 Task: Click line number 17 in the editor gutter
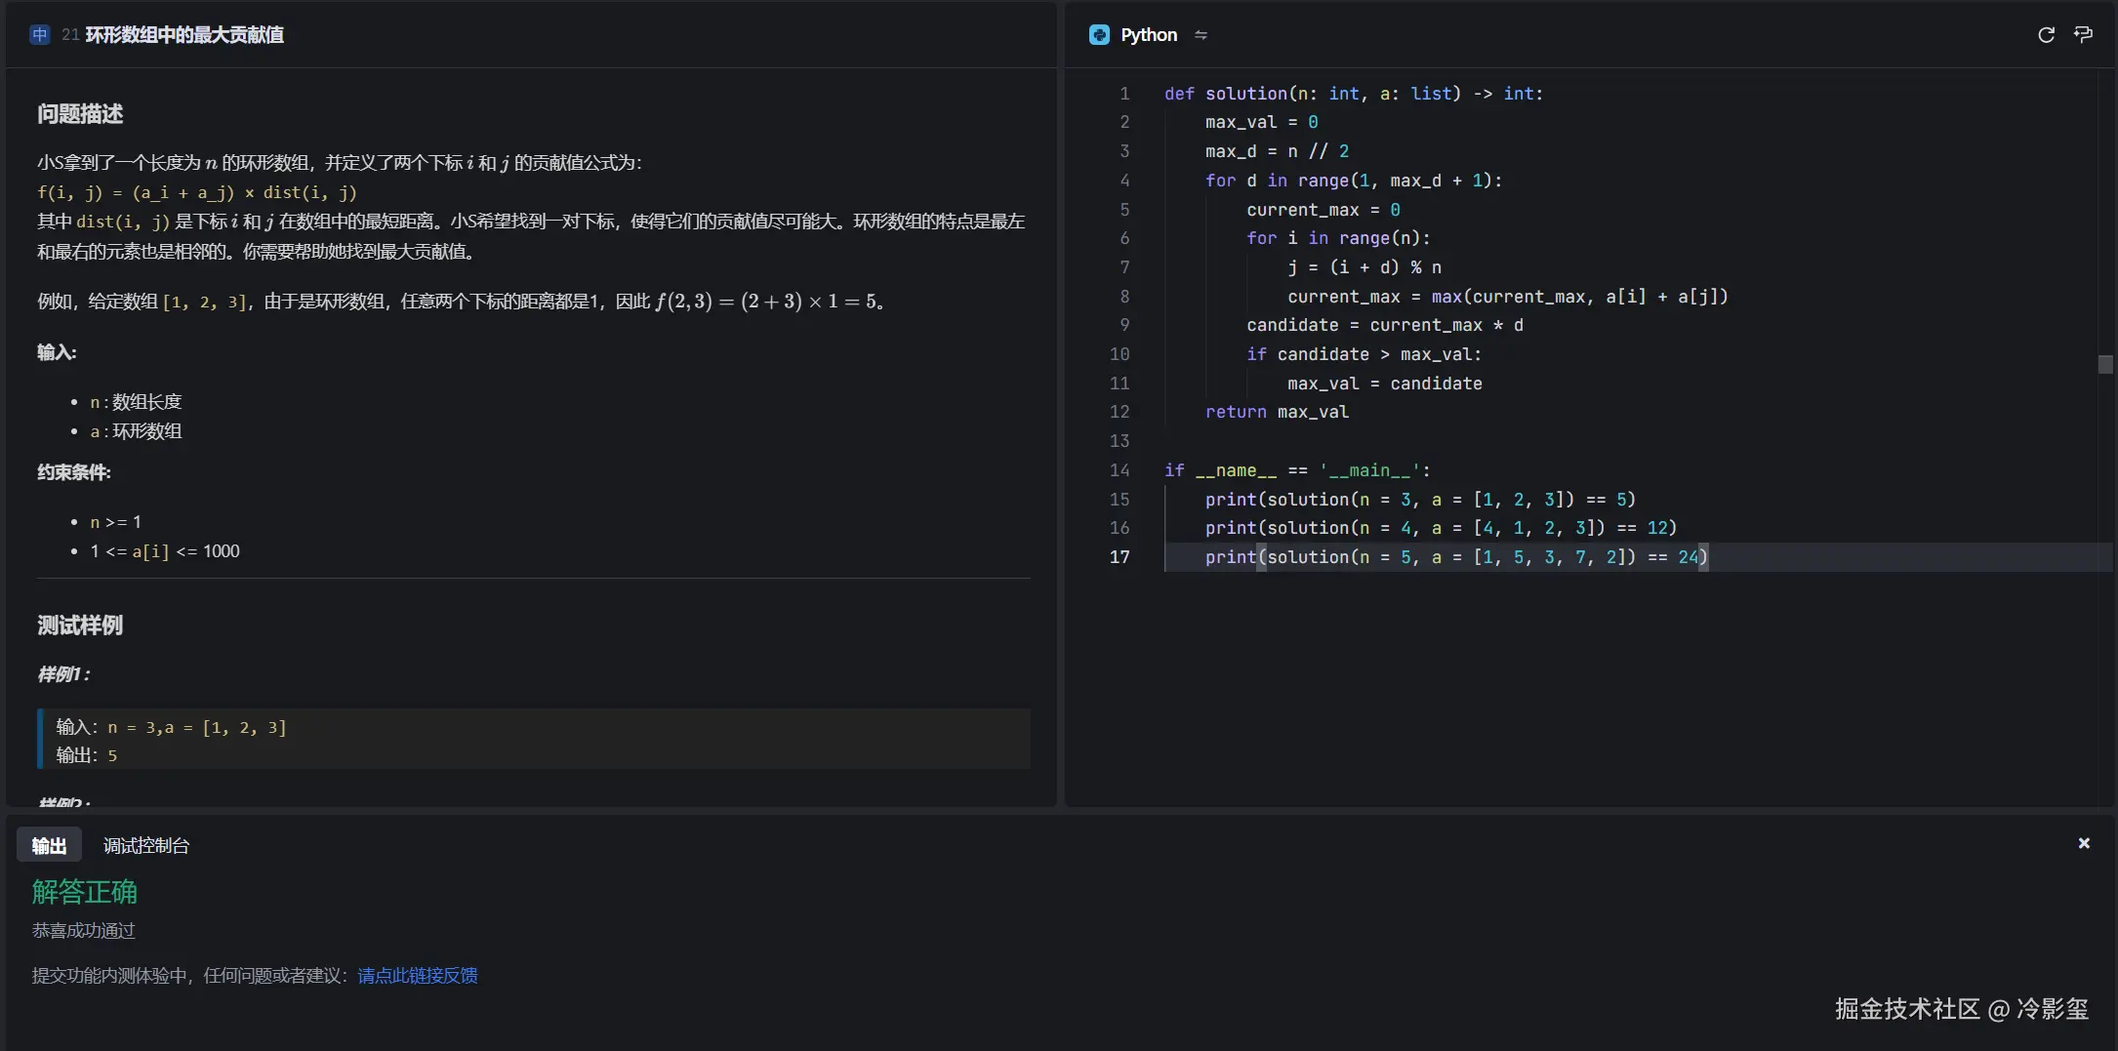(x=1120, y=557)
